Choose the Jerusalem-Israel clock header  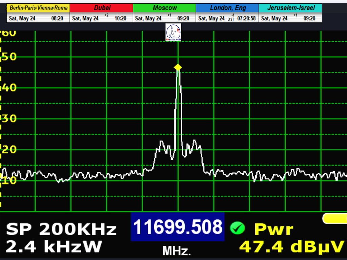click(290, 8)
